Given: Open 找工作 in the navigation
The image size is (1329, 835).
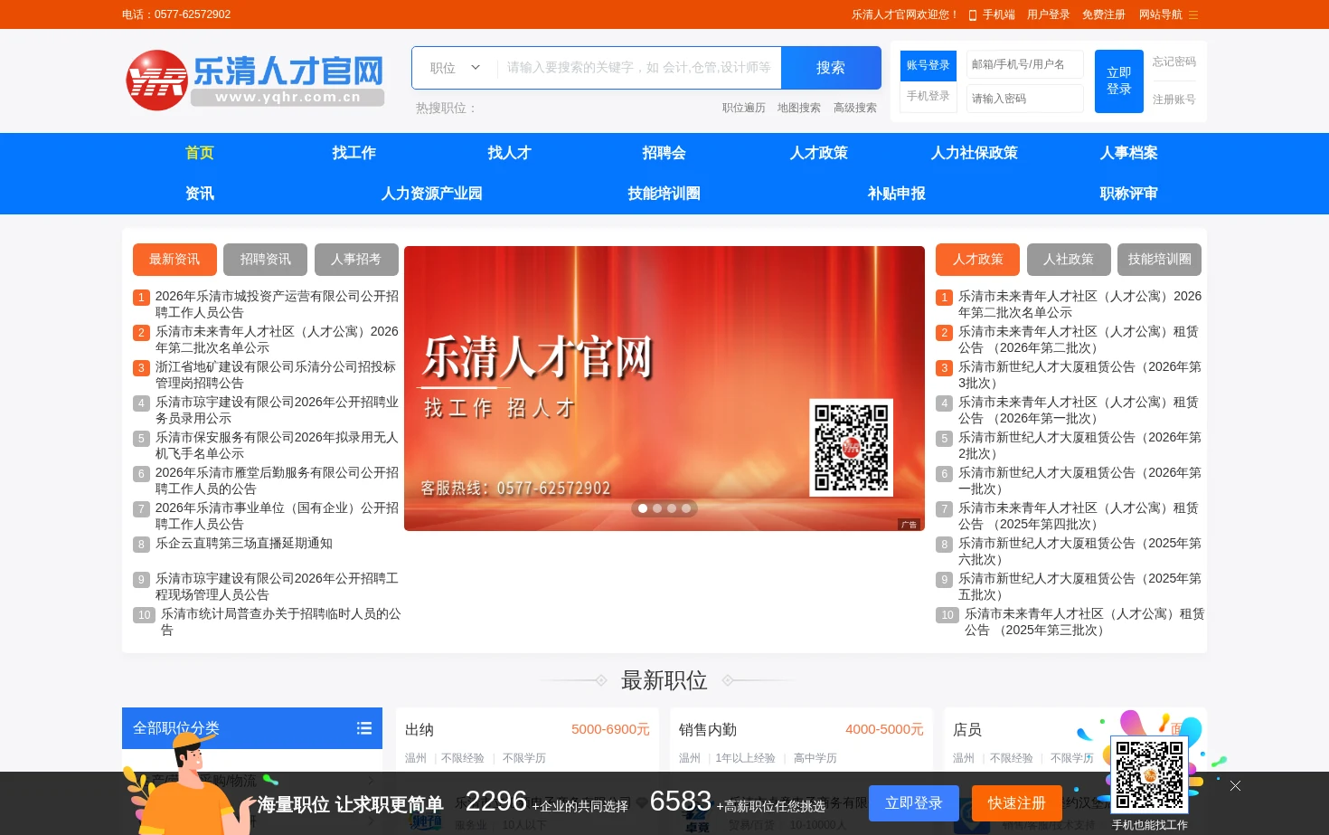Looking at the screenshot, I should point(354,153).
